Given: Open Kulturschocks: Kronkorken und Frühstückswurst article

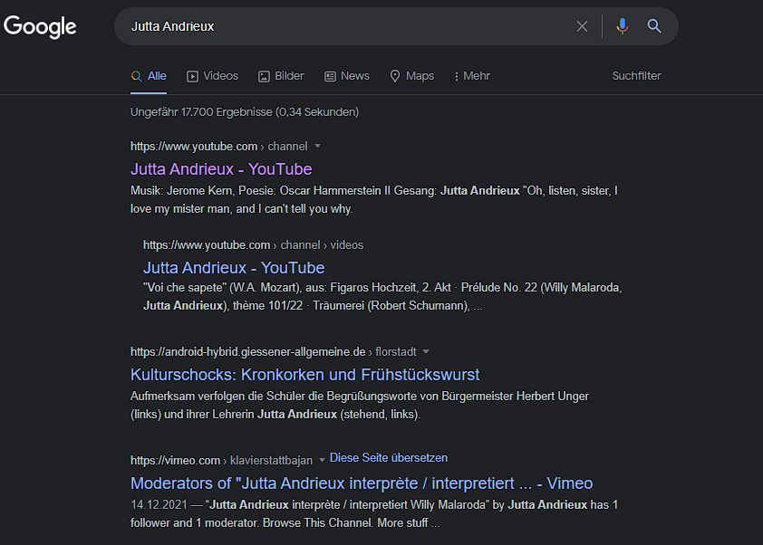Looking at the screenshot, I should (304, 375).
